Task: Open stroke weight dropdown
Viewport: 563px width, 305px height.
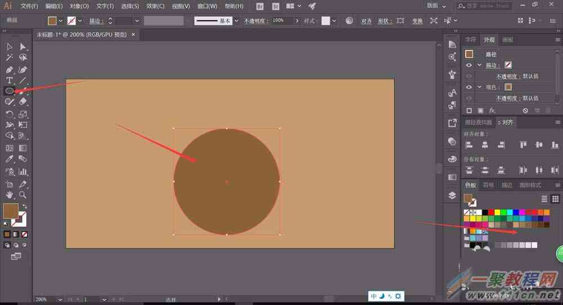Action: click(x=137, y=21)
